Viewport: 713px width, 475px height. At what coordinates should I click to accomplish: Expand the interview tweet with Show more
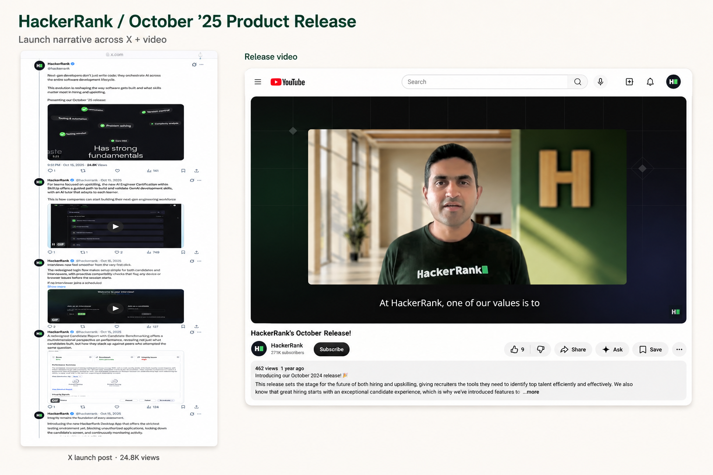tap(57, 287)
